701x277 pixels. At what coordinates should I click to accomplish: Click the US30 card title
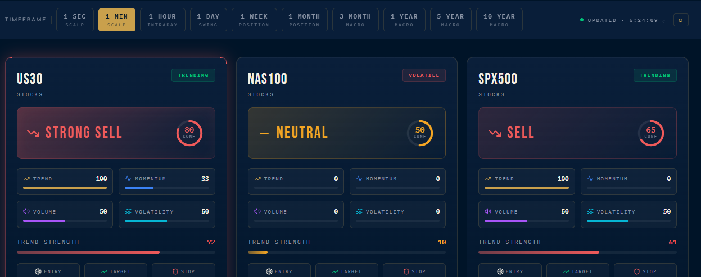[x=30, y=79]
